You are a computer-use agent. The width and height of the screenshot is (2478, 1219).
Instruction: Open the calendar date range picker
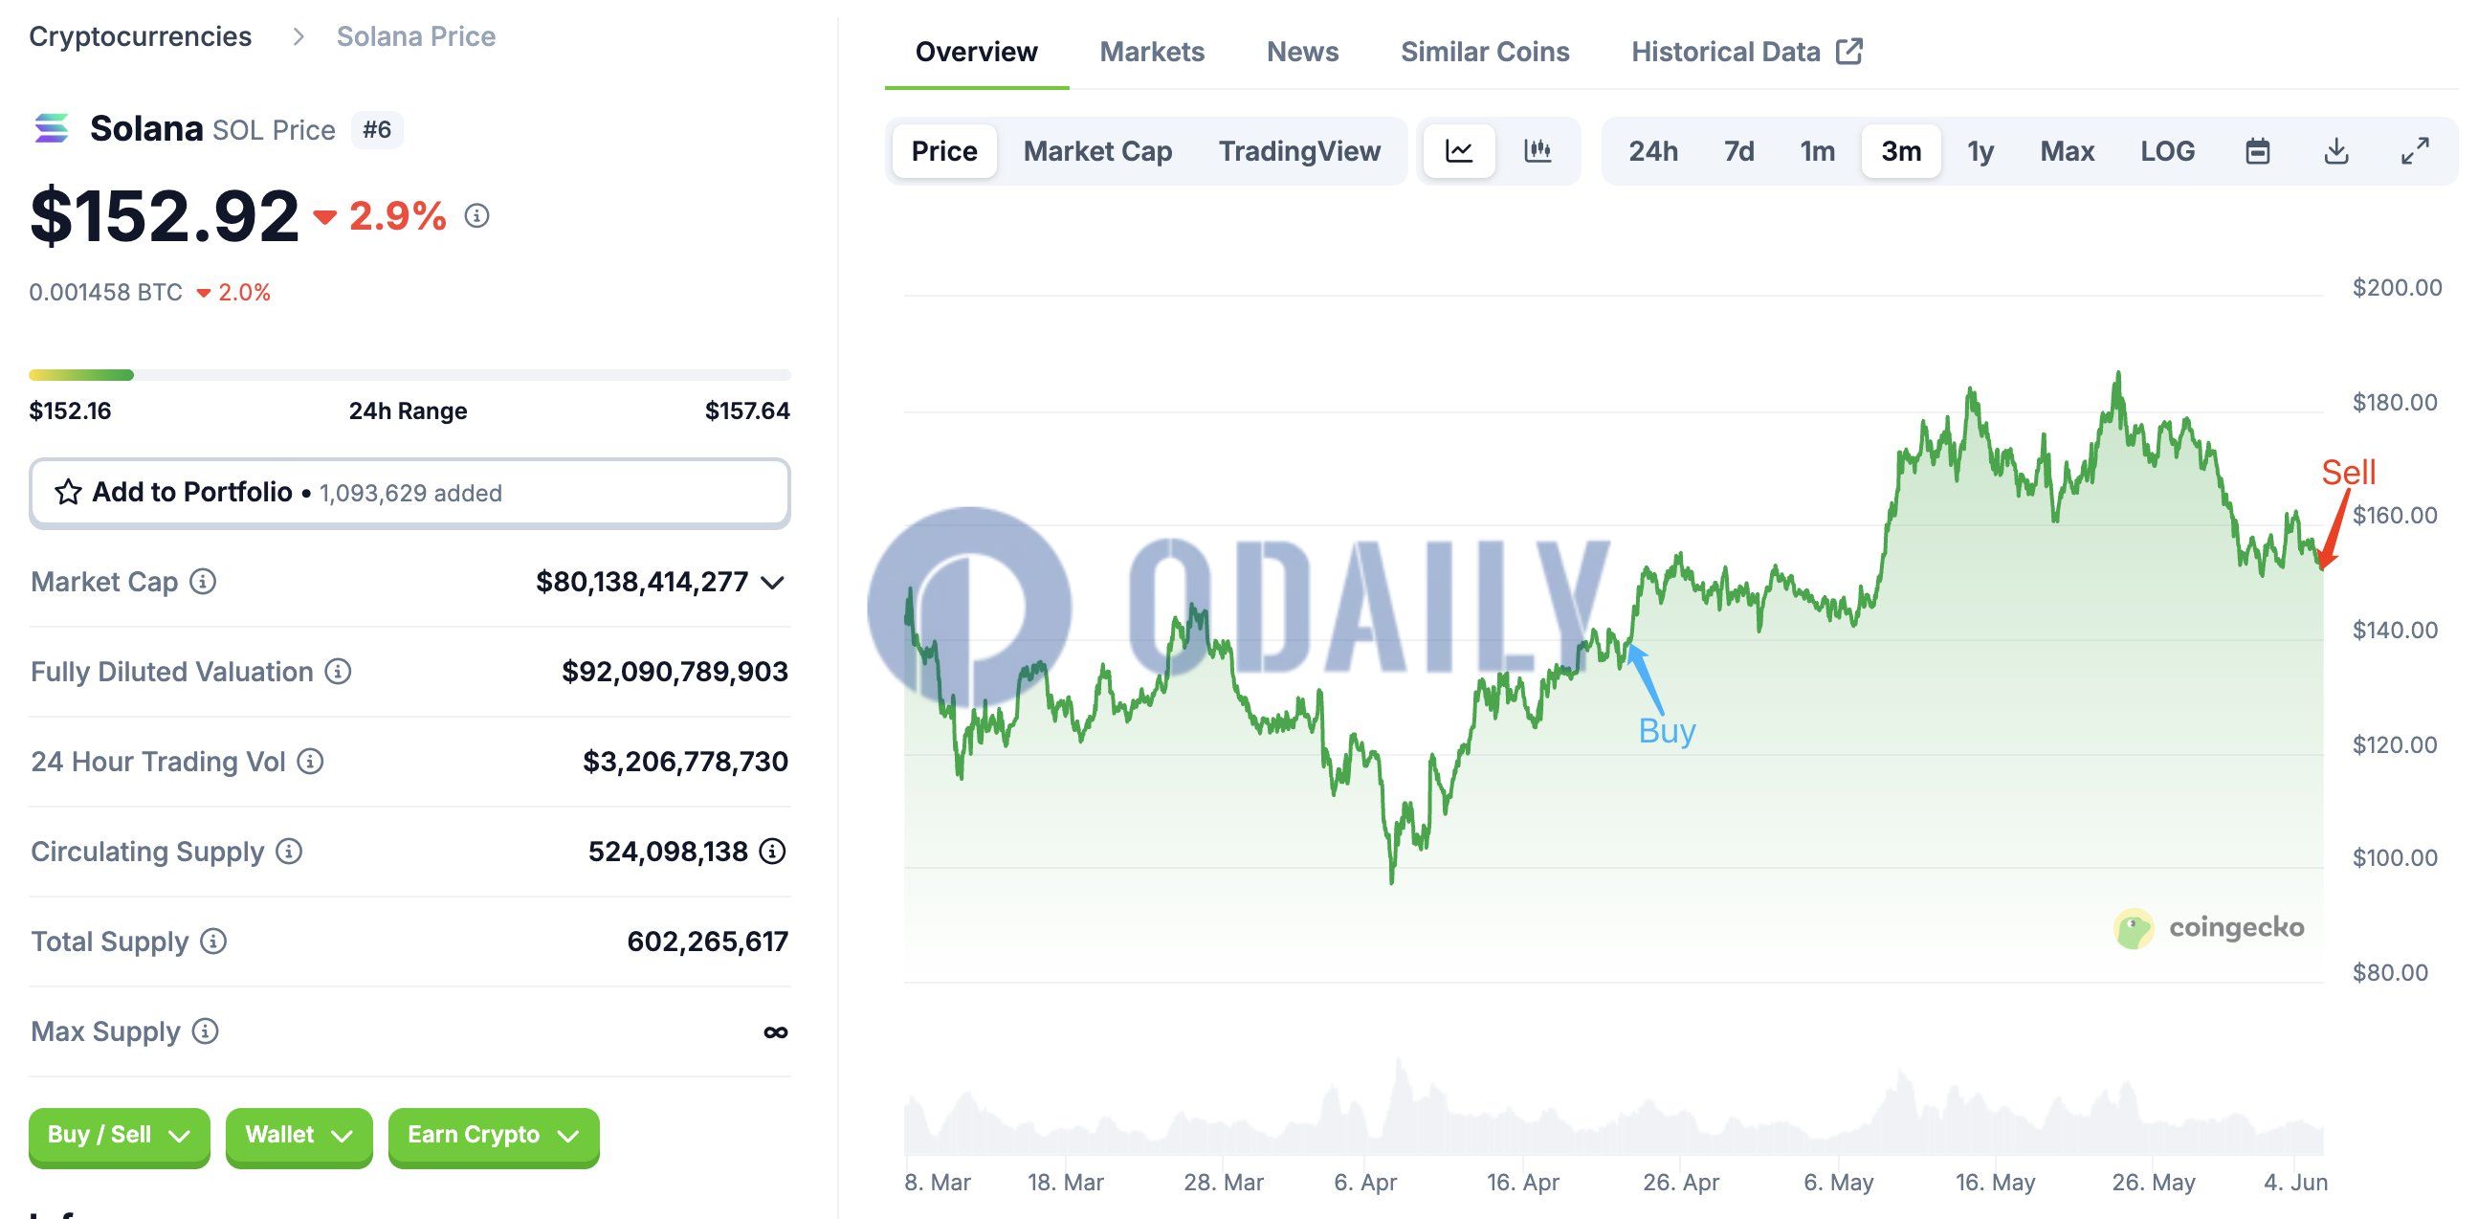point(2257,151)
